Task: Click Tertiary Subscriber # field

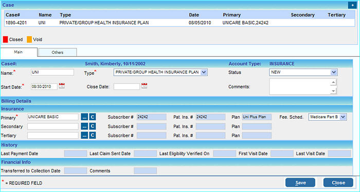Action: click(152, 135)
